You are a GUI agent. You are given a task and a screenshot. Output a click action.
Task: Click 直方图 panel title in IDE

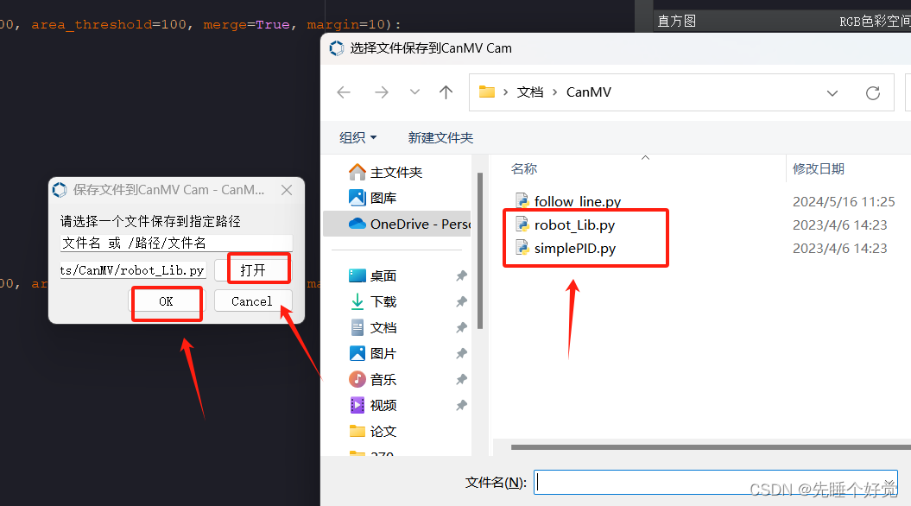(x=677, y=22)
